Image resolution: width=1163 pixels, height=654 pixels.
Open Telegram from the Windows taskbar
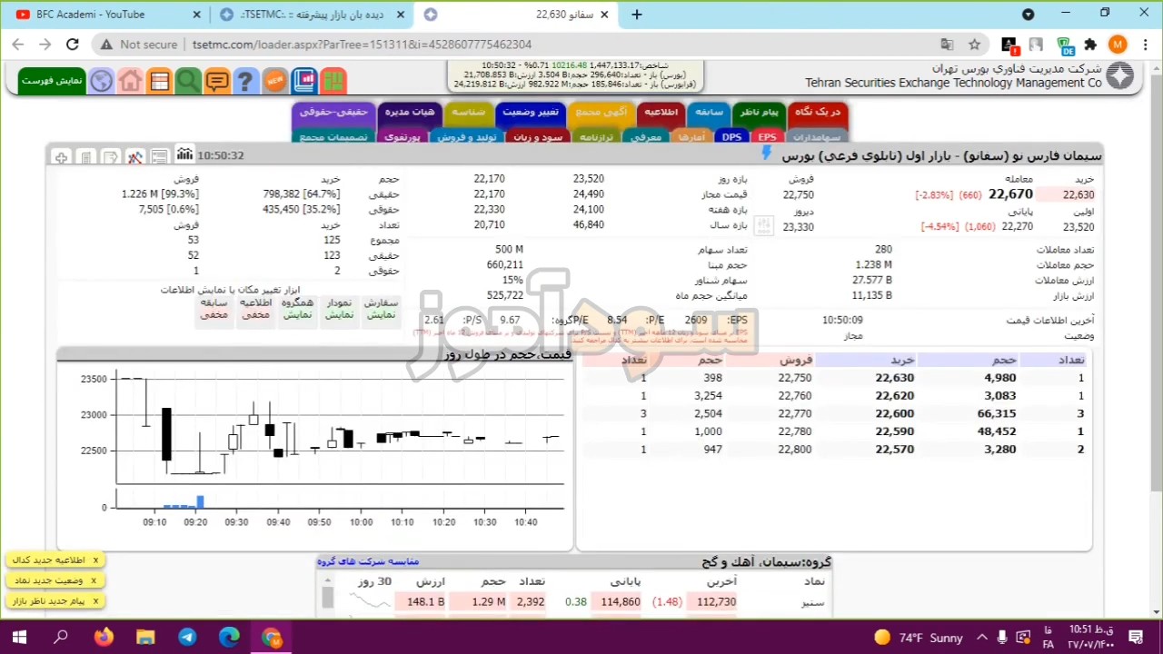point(187,637)
